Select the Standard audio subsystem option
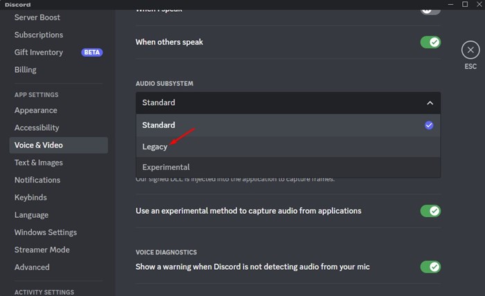 159,125
